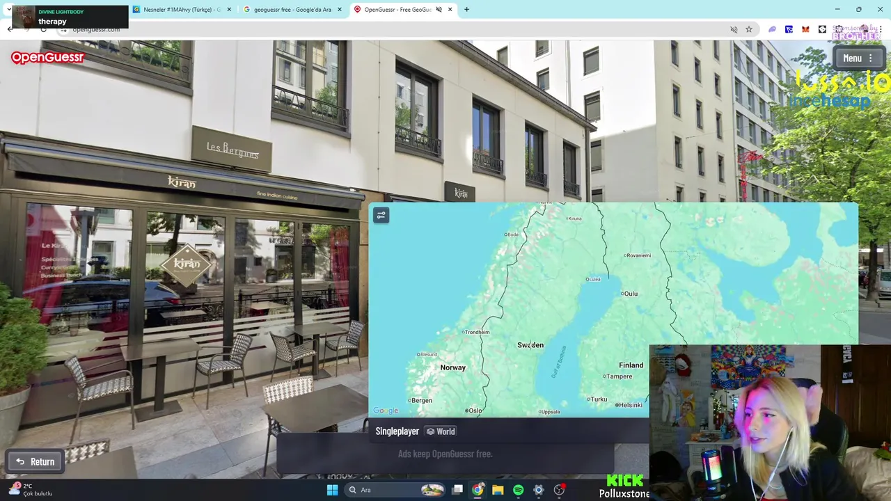Click the muted site audio icon in address bar
Screen dimensions: 891x501
(734, 29)
